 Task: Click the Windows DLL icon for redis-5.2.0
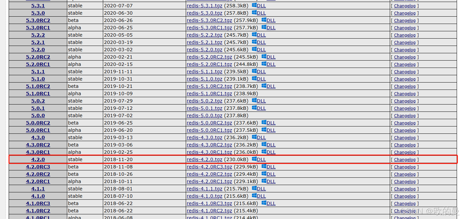[254, 49]
